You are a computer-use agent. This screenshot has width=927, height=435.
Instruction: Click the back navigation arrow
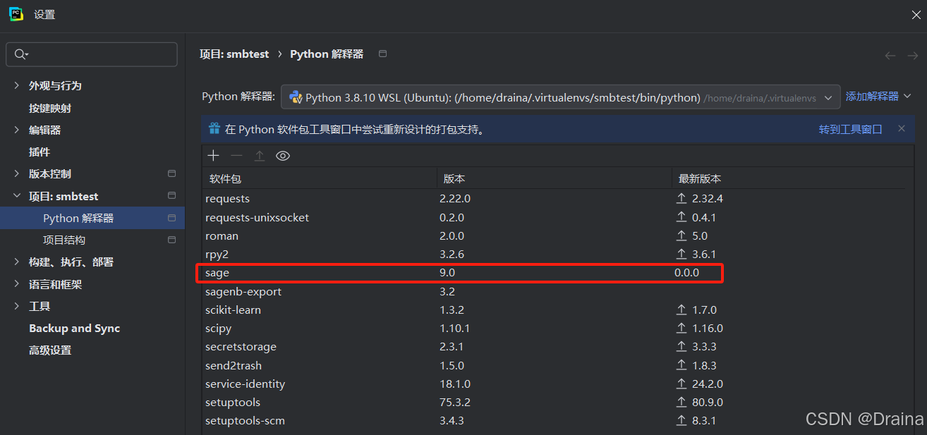[890, 56]
